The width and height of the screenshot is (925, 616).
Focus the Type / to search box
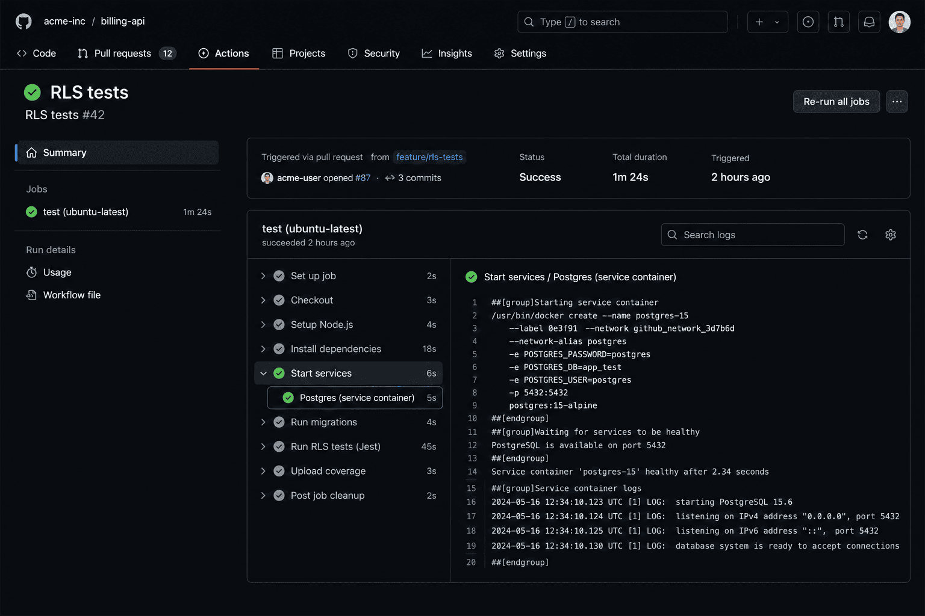(x=623, y=22)
